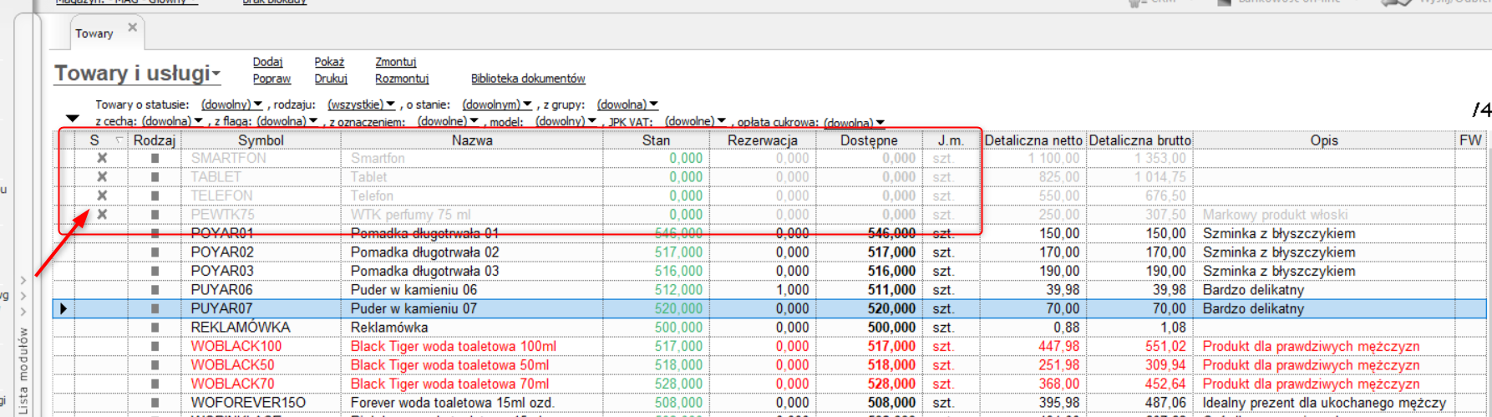Click the Rodzaj square icon for WOBLACK100
This screenshot has height=417, width=1492.
pos(155,346)
